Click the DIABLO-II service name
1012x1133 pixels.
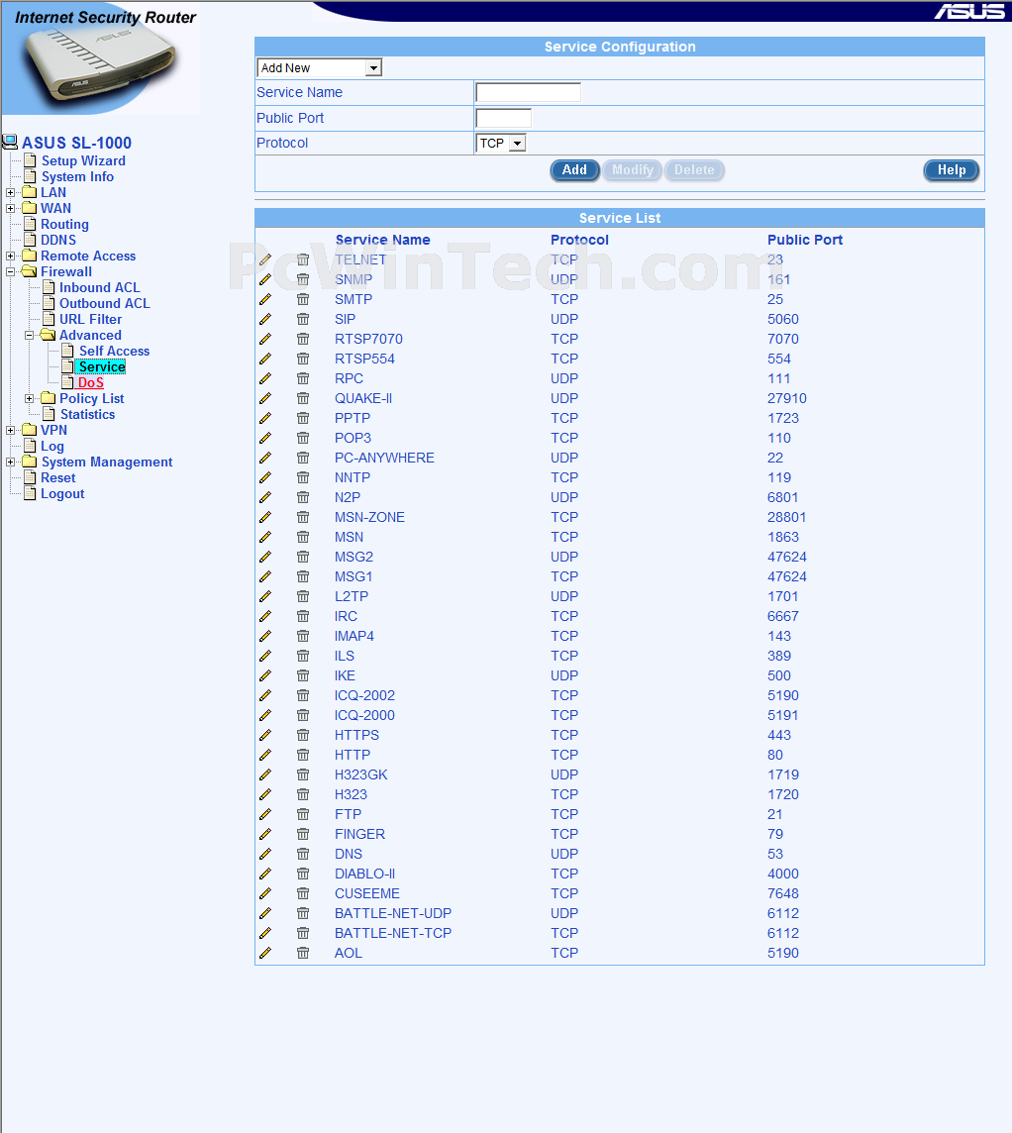click(364, 874)
